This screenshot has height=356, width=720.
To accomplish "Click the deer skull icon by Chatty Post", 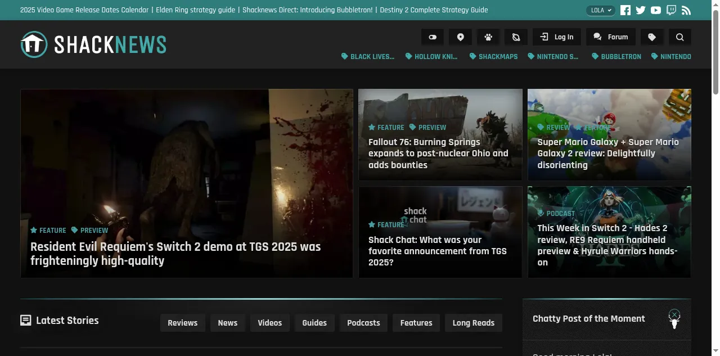I will click(x=674, y=319).
